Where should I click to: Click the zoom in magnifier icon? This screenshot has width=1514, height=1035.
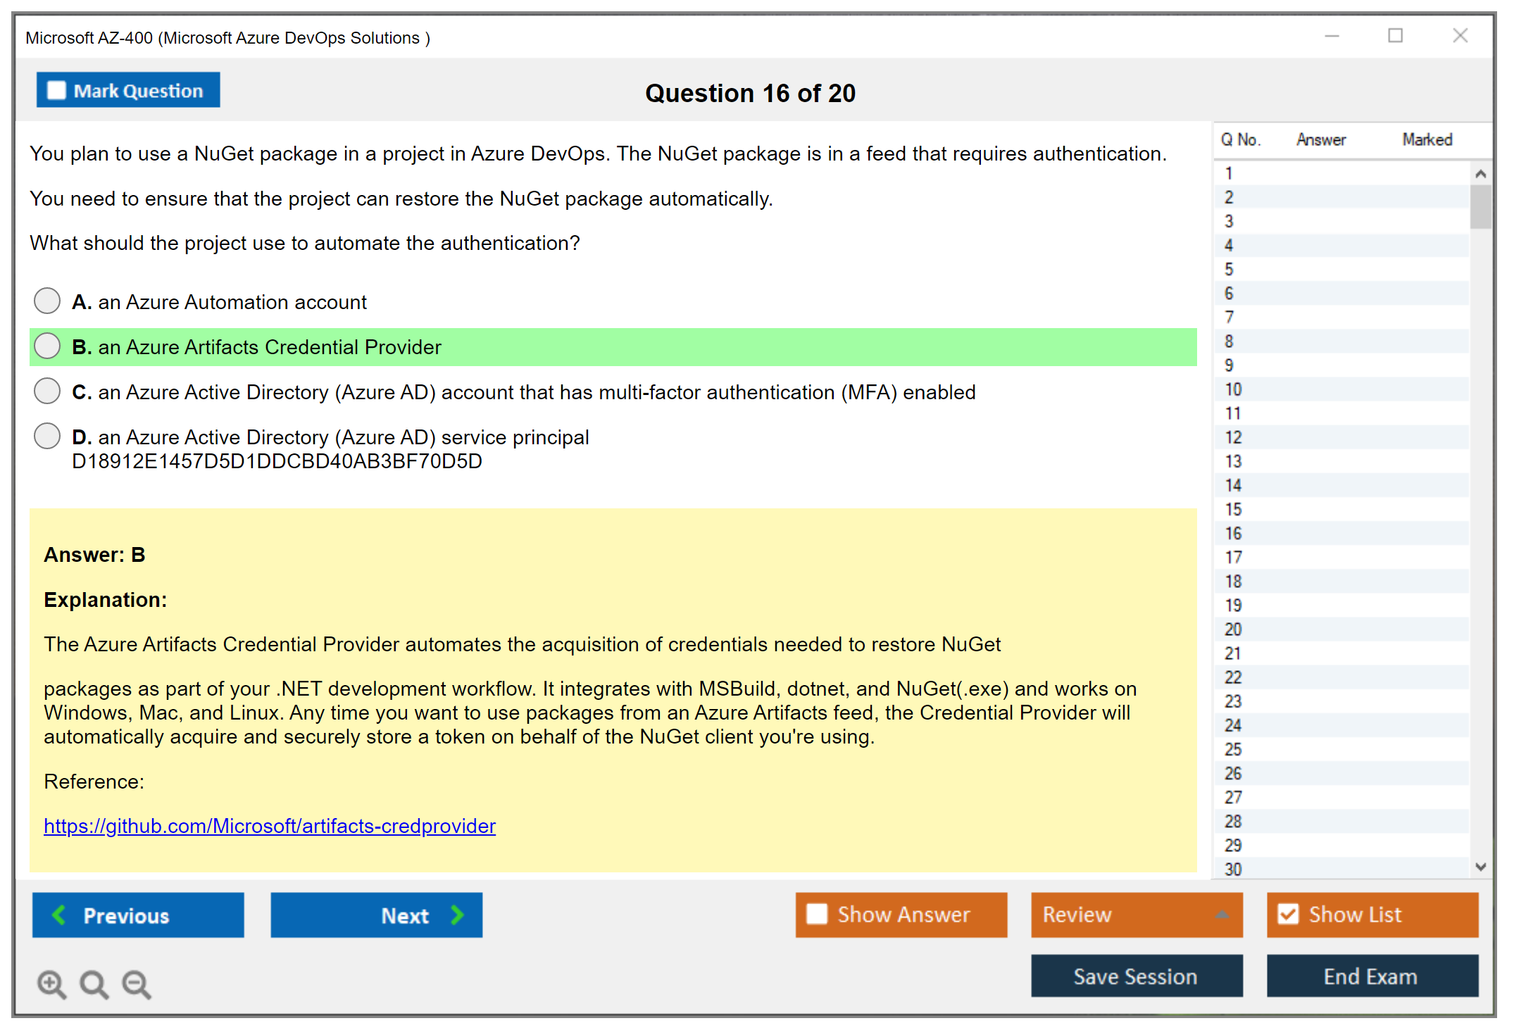point(51,984)
